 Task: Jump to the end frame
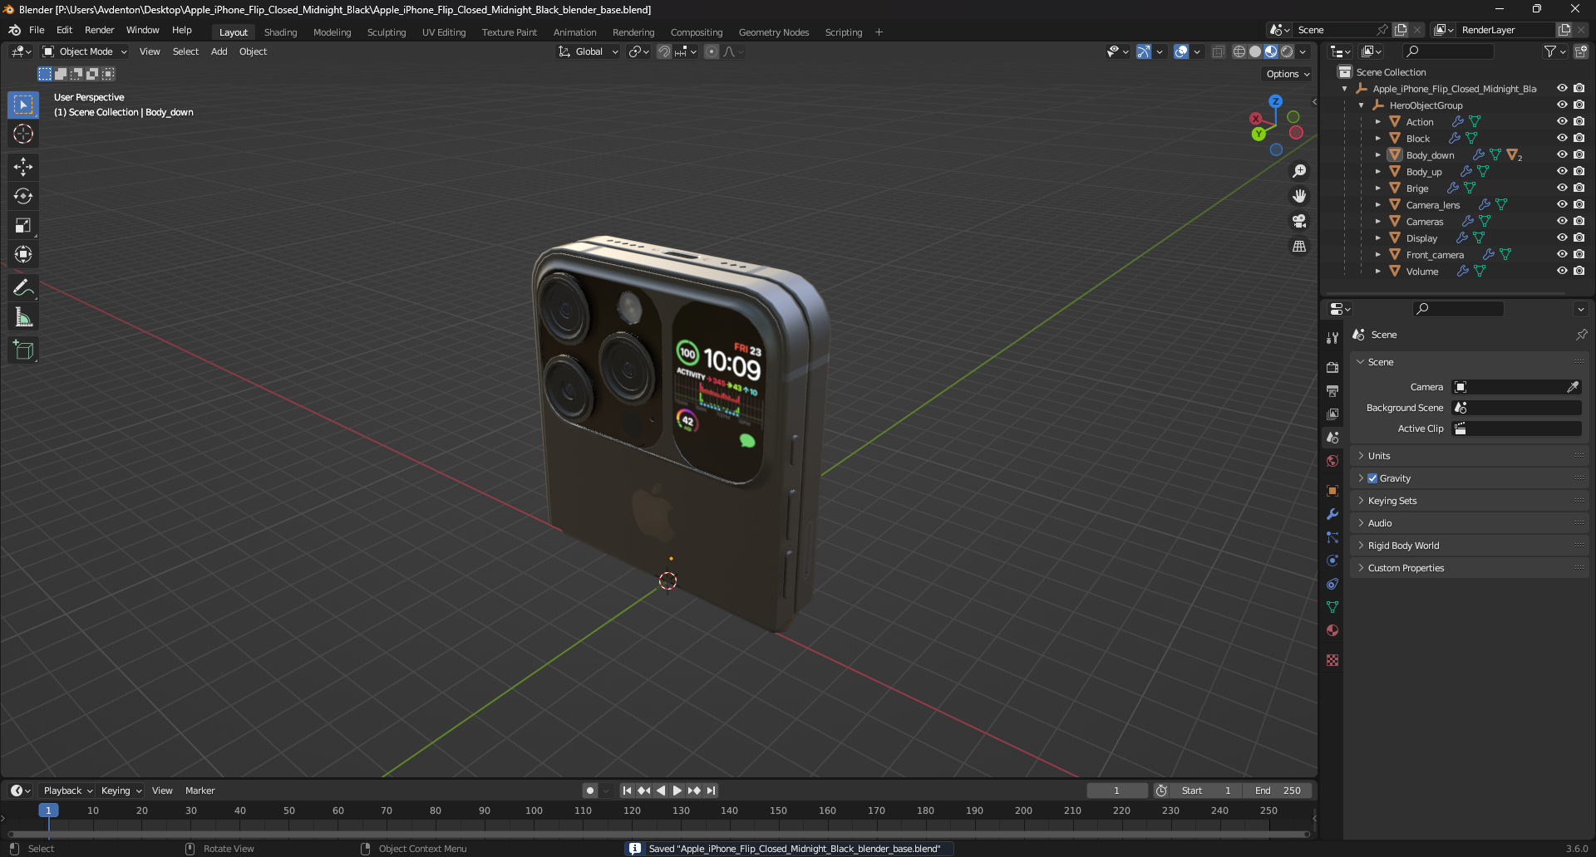tap(711, 791)
